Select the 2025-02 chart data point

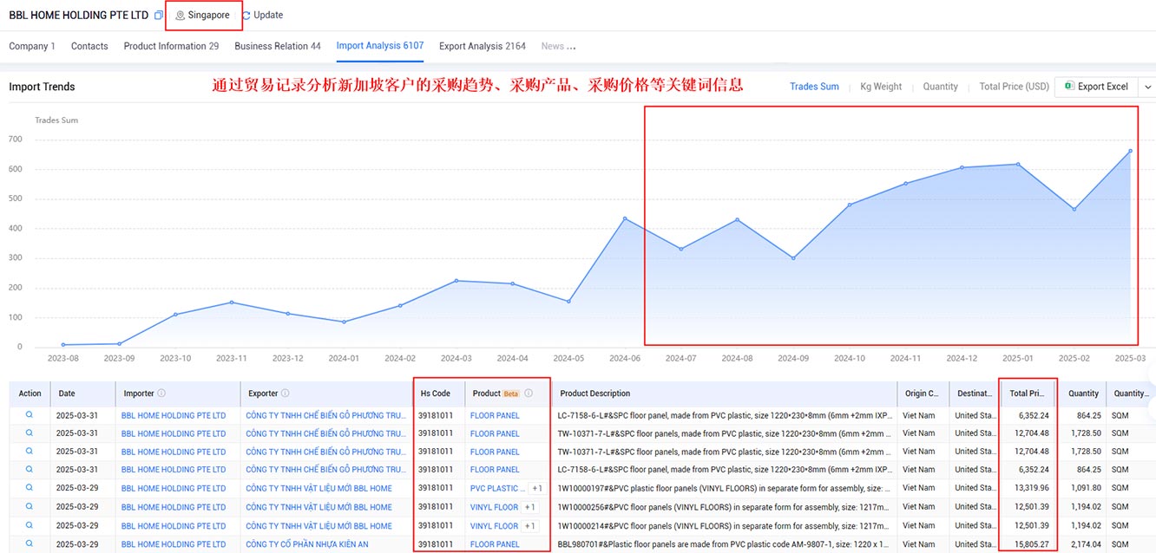[1074, 209]
